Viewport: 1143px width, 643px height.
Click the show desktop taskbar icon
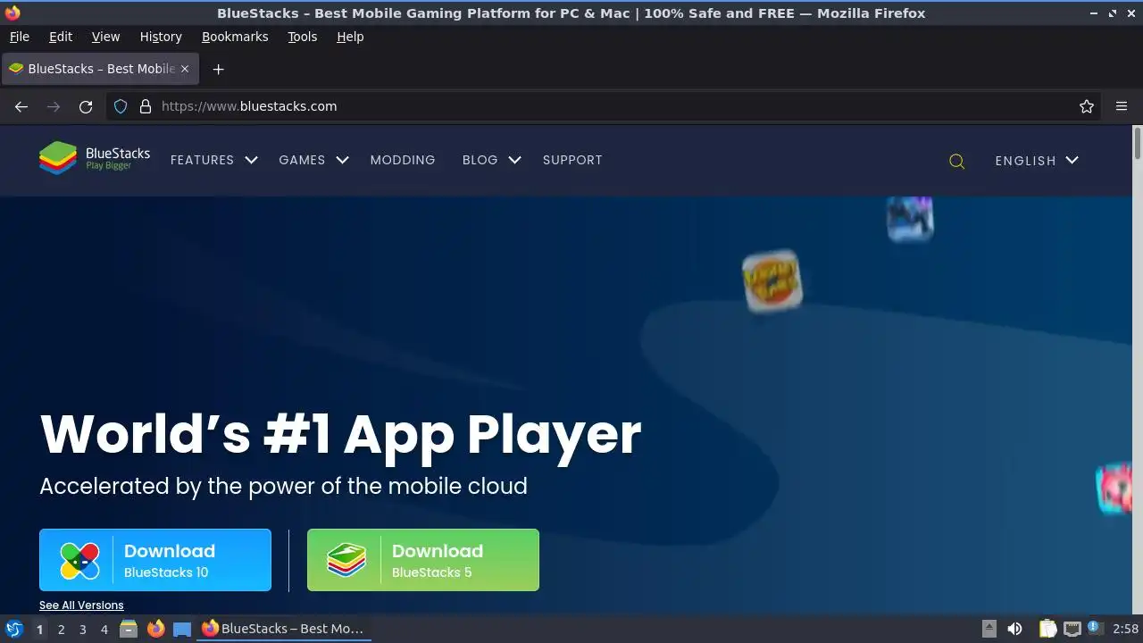pos(182,629)
